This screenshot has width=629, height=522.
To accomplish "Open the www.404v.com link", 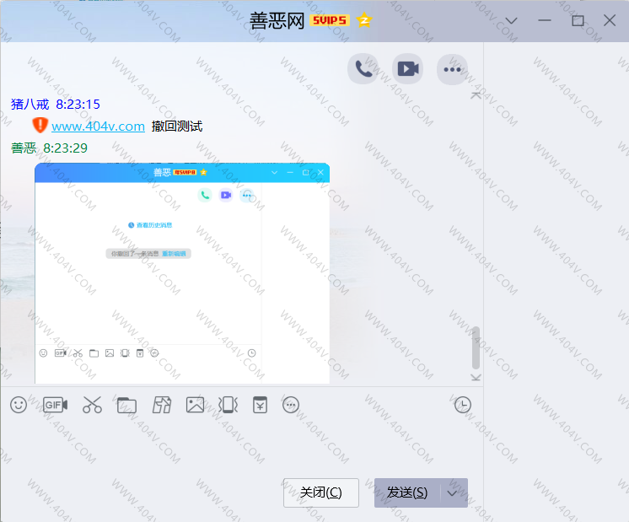I will (x=99, y=126).
